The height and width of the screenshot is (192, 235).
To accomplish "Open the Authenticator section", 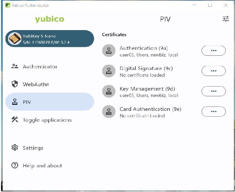I will [x=40, y=67].
